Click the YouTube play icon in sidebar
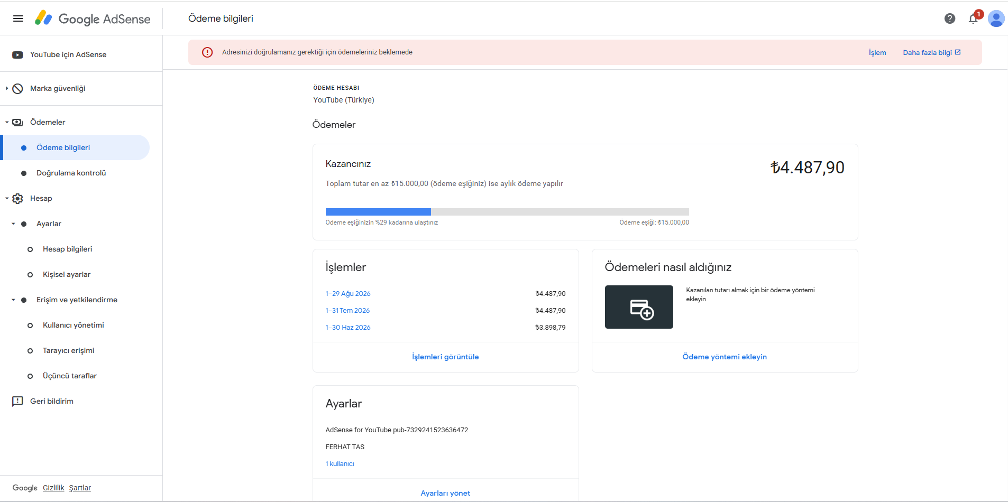The width and height of the screenshot is (1008, 502). 17,55
